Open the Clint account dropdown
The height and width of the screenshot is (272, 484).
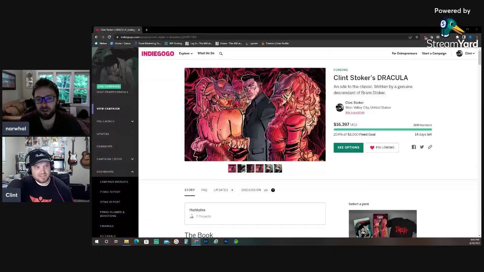point(465,54)
